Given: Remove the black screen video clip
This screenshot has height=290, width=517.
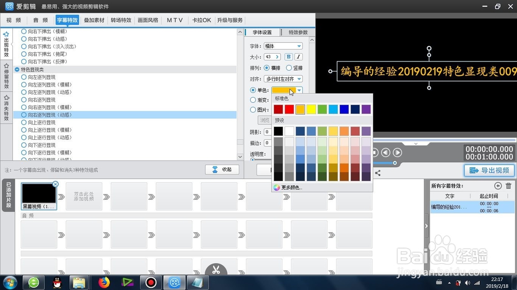Looking at the screenshot, I should click(55, 184).
